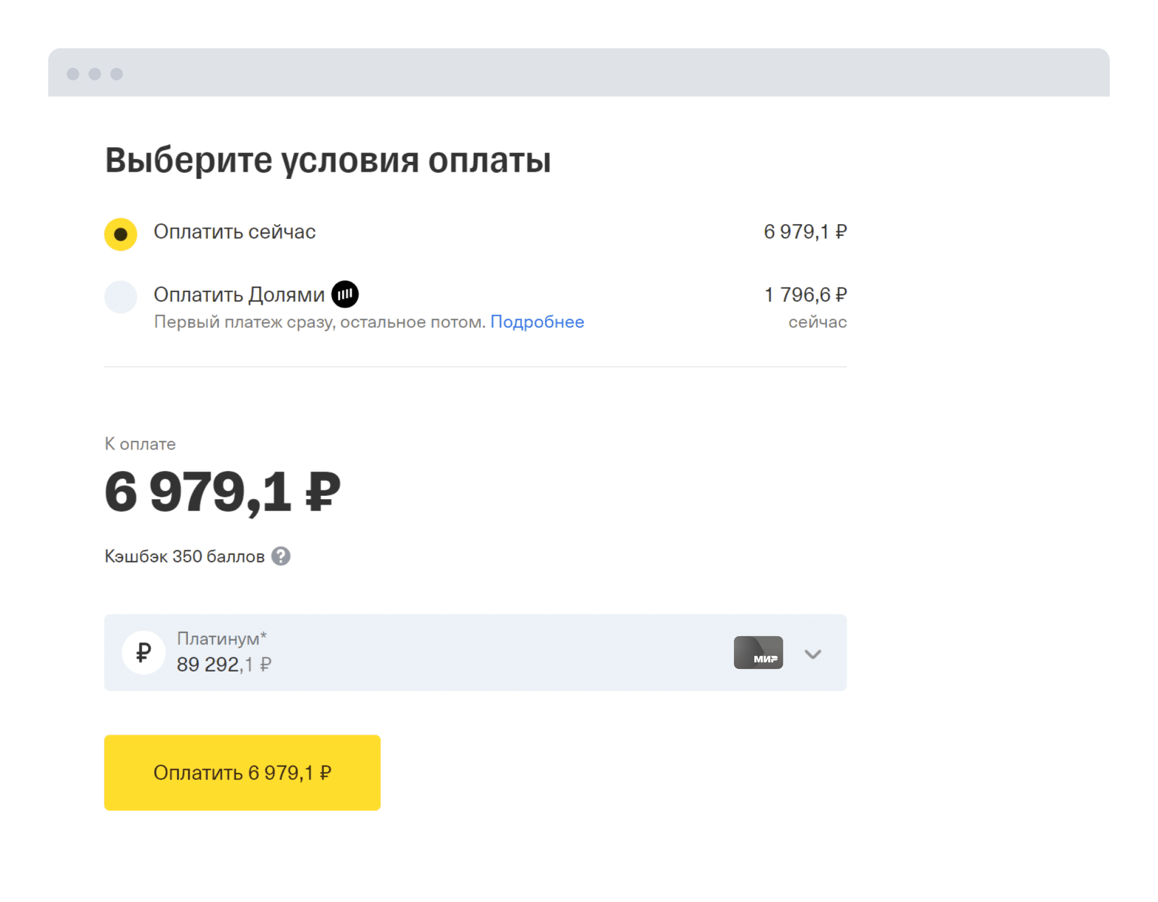The image size is (1158, 902).
Task: Click the first window control dot
Action: click(x=73, y=74)
